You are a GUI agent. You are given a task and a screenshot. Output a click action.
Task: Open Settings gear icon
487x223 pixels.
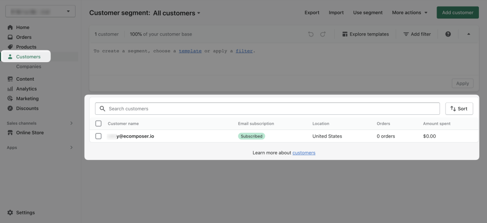[x=10, y=213]
